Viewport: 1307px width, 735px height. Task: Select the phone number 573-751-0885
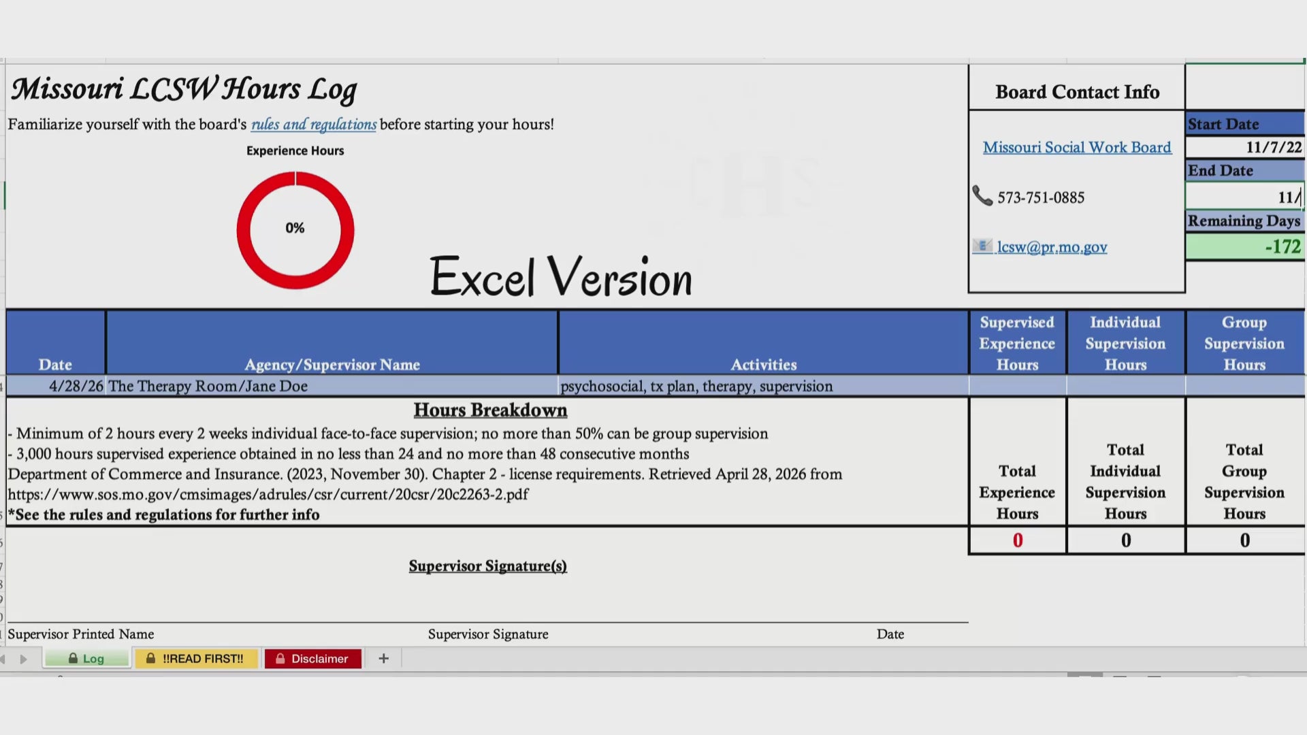[x=1041, y=197]
